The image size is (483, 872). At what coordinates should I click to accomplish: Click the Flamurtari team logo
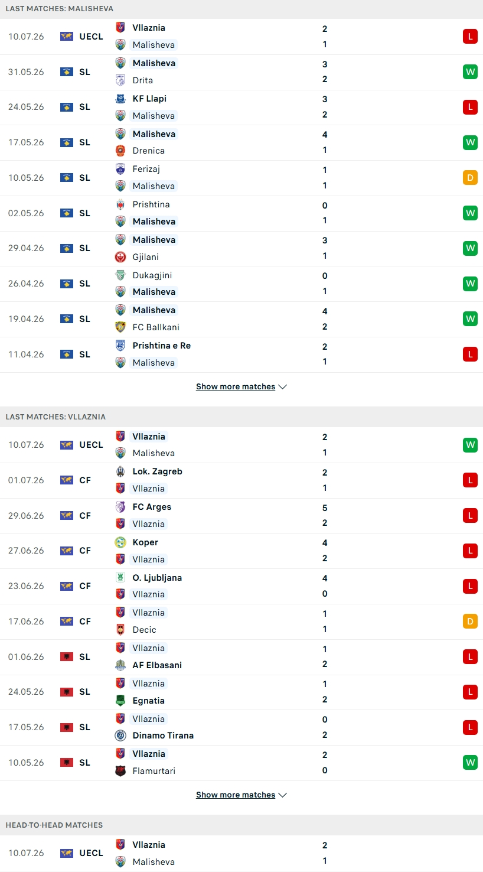(120, 771)
